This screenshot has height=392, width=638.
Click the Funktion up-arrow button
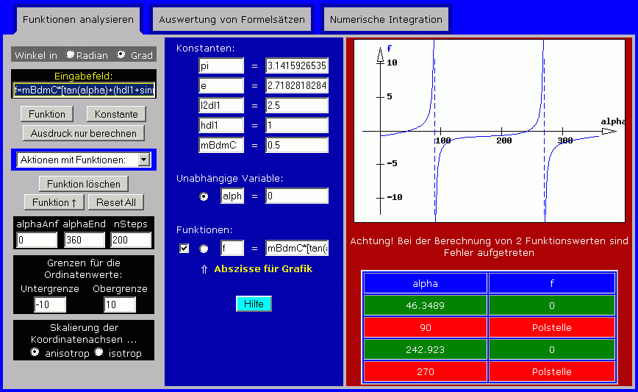tap(54, 202)
